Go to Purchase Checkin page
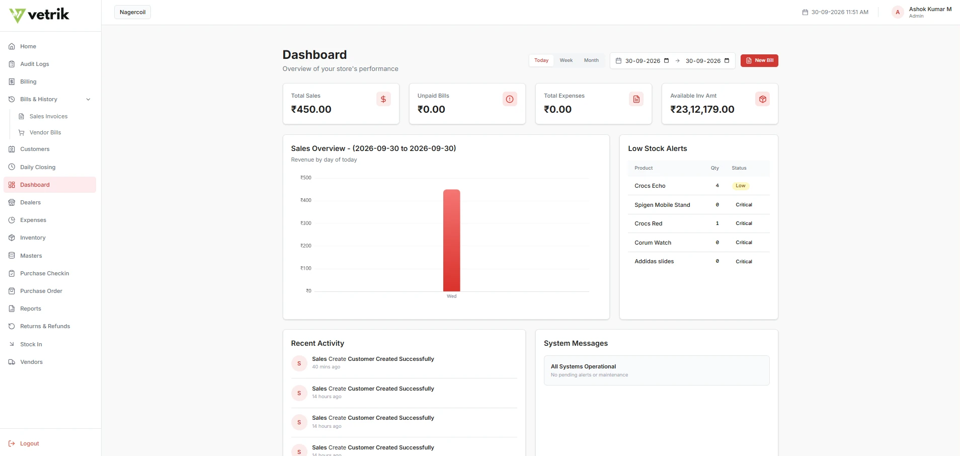The width and height of the screenshot is (960, 456). click(x=50, y=273)
